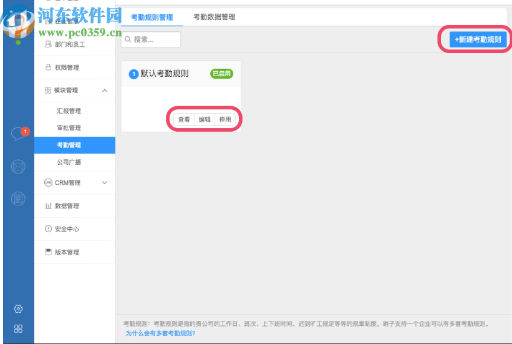Click the person icon beside 部门和员工
This screenshot has height=344, width=512.
[x=48, y=44]
